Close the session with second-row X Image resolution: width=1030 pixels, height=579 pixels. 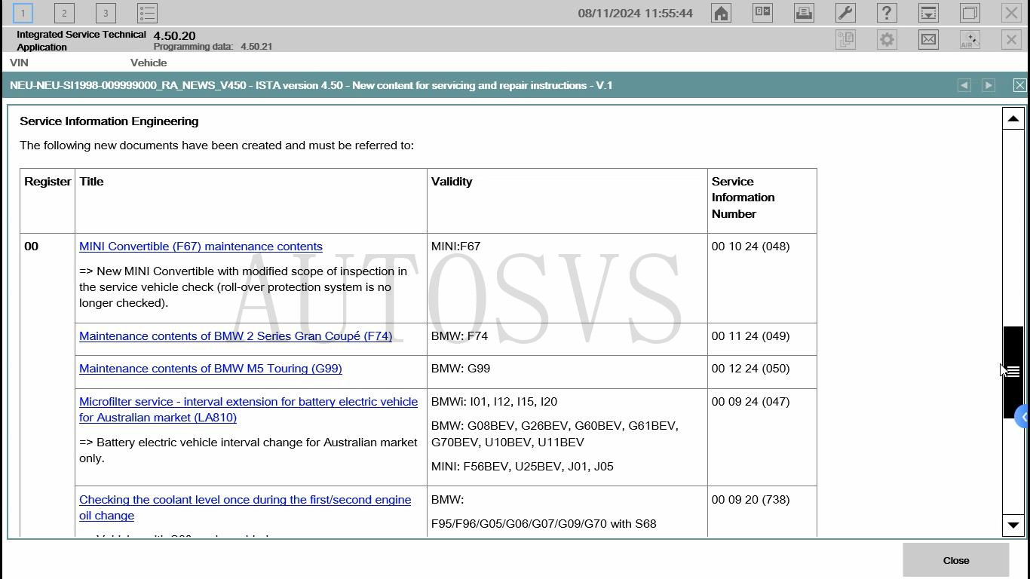(1011, 39)
